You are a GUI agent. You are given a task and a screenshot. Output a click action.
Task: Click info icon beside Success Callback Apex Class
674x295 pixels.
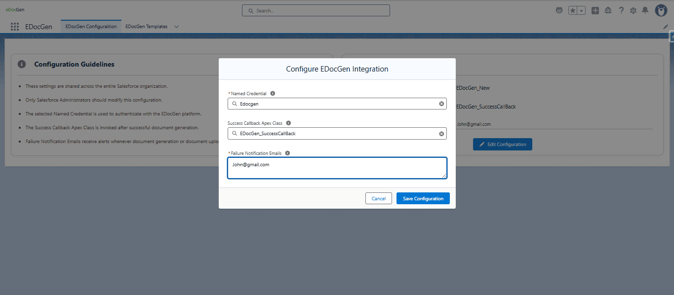(288, 123)
